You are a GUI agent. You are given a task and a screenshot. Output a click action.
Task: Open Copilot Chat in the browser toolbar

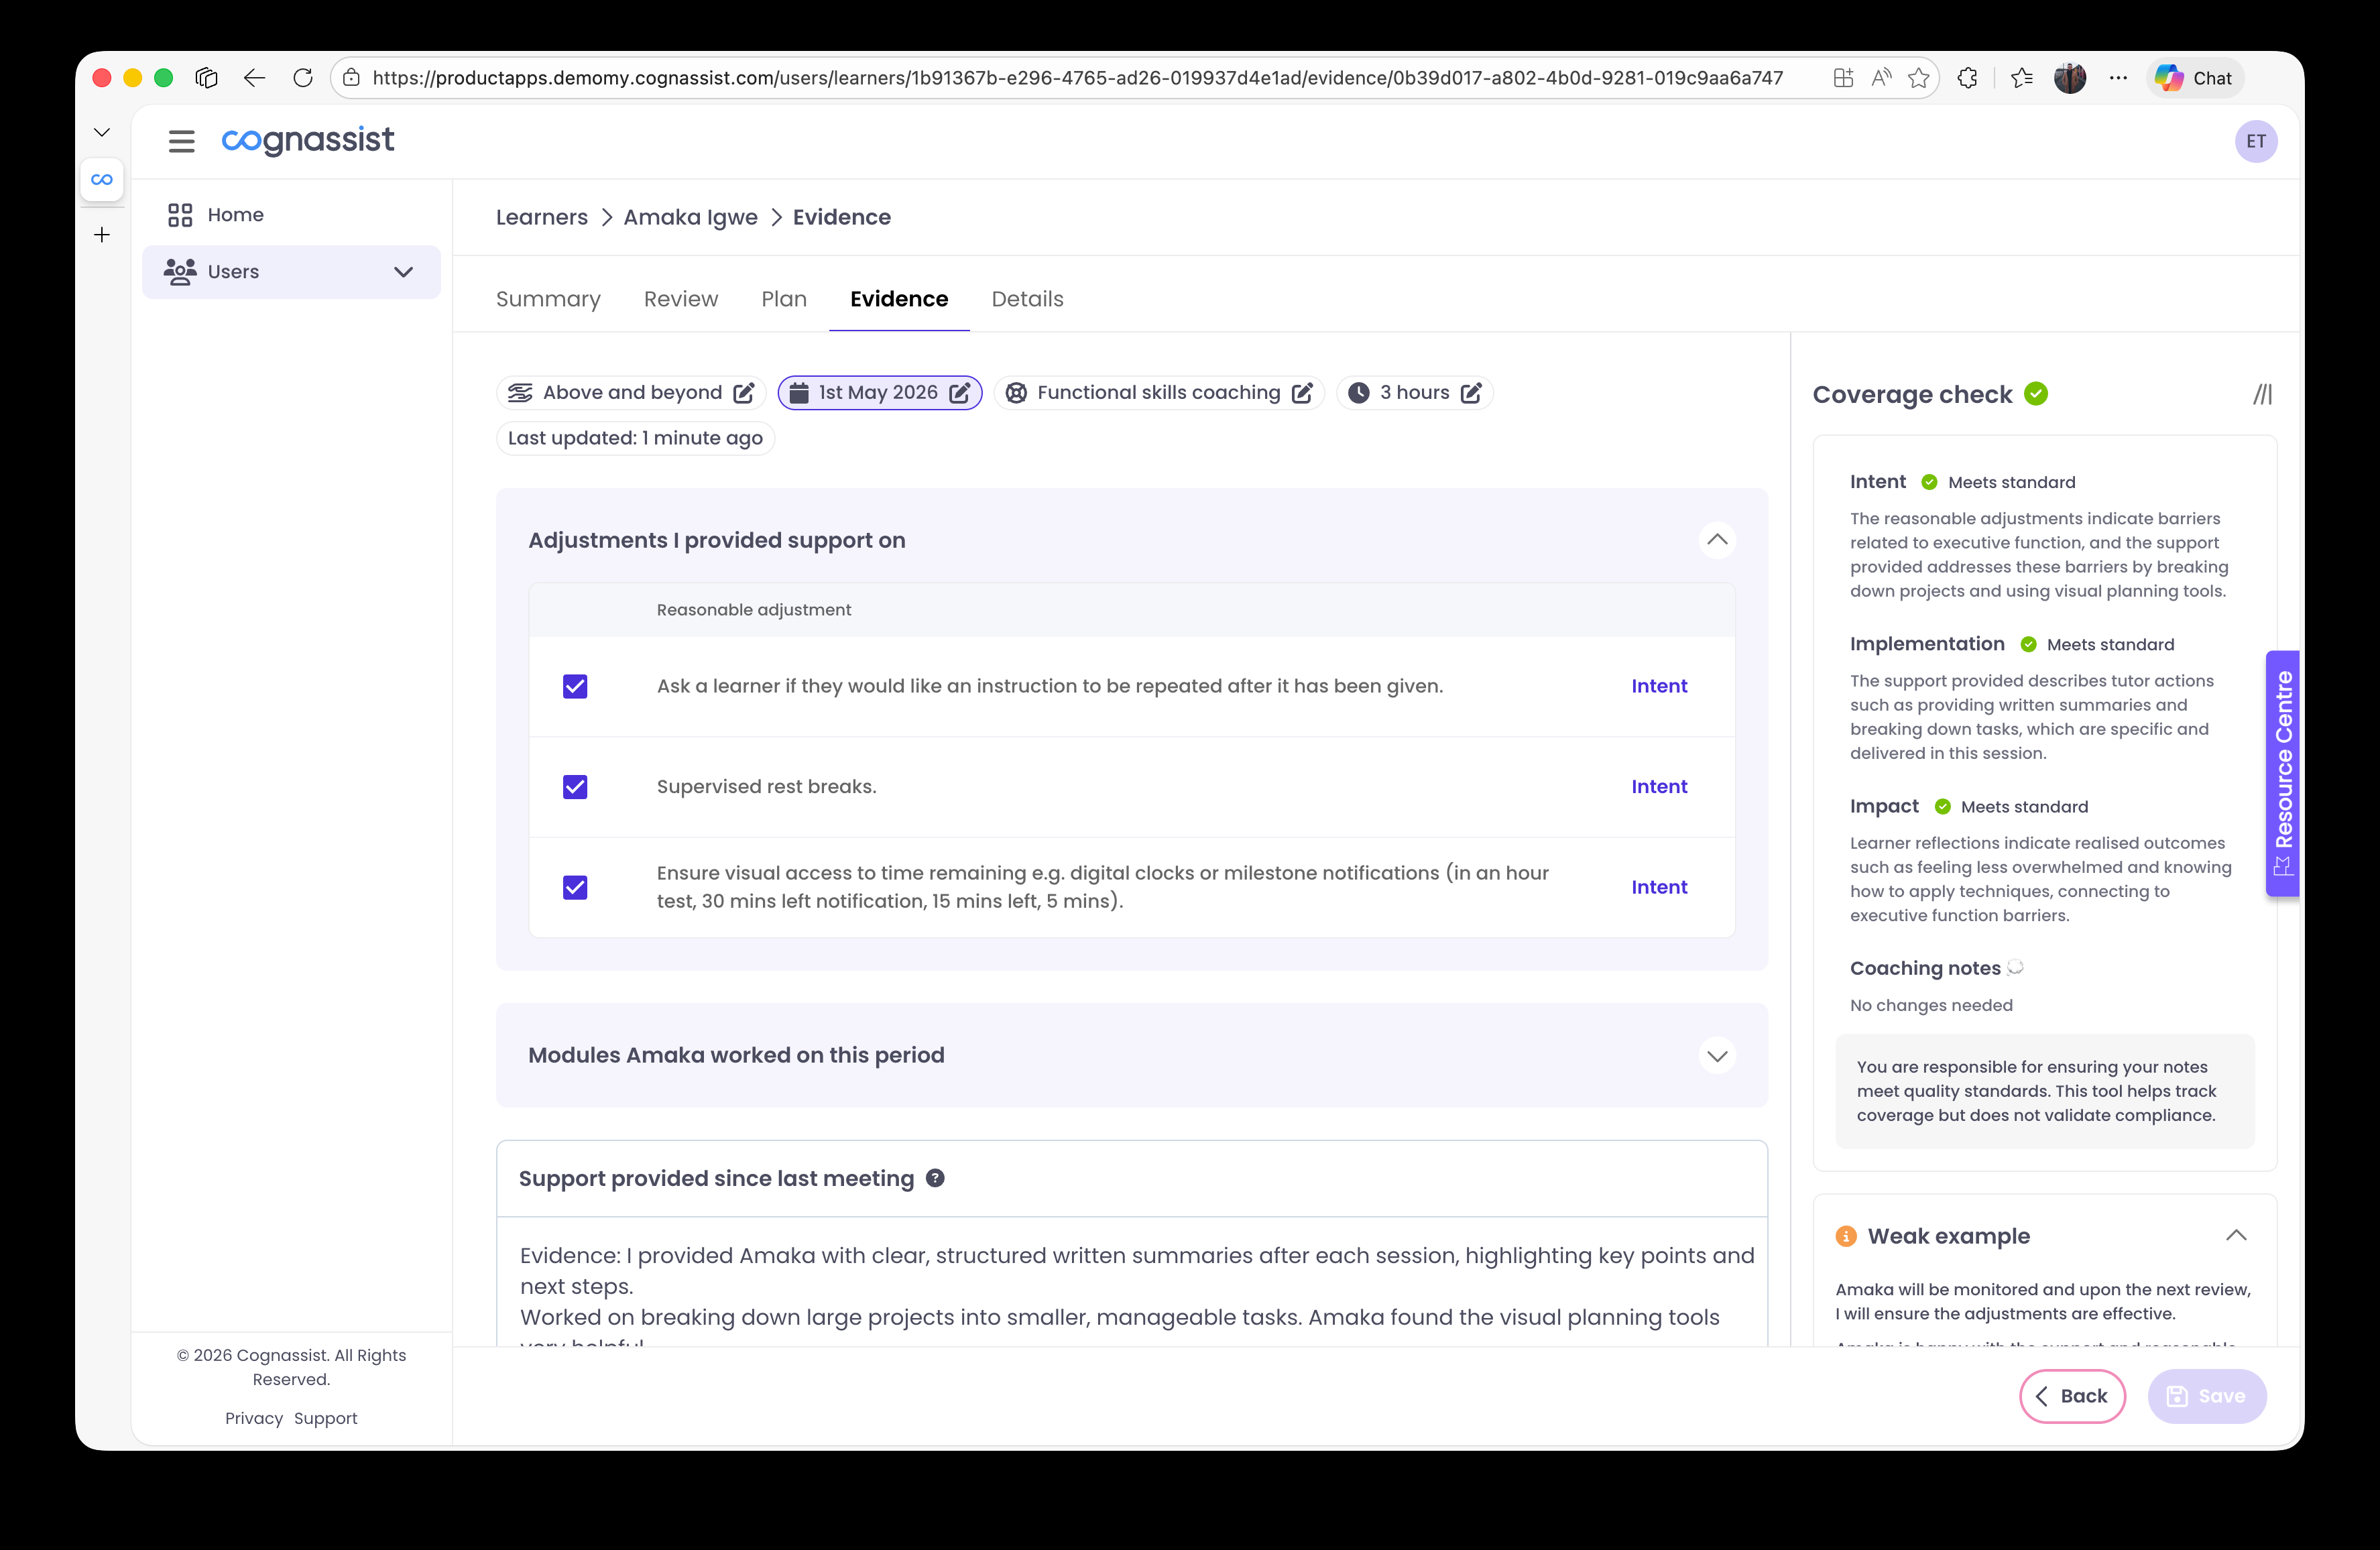coord(2194,77)
